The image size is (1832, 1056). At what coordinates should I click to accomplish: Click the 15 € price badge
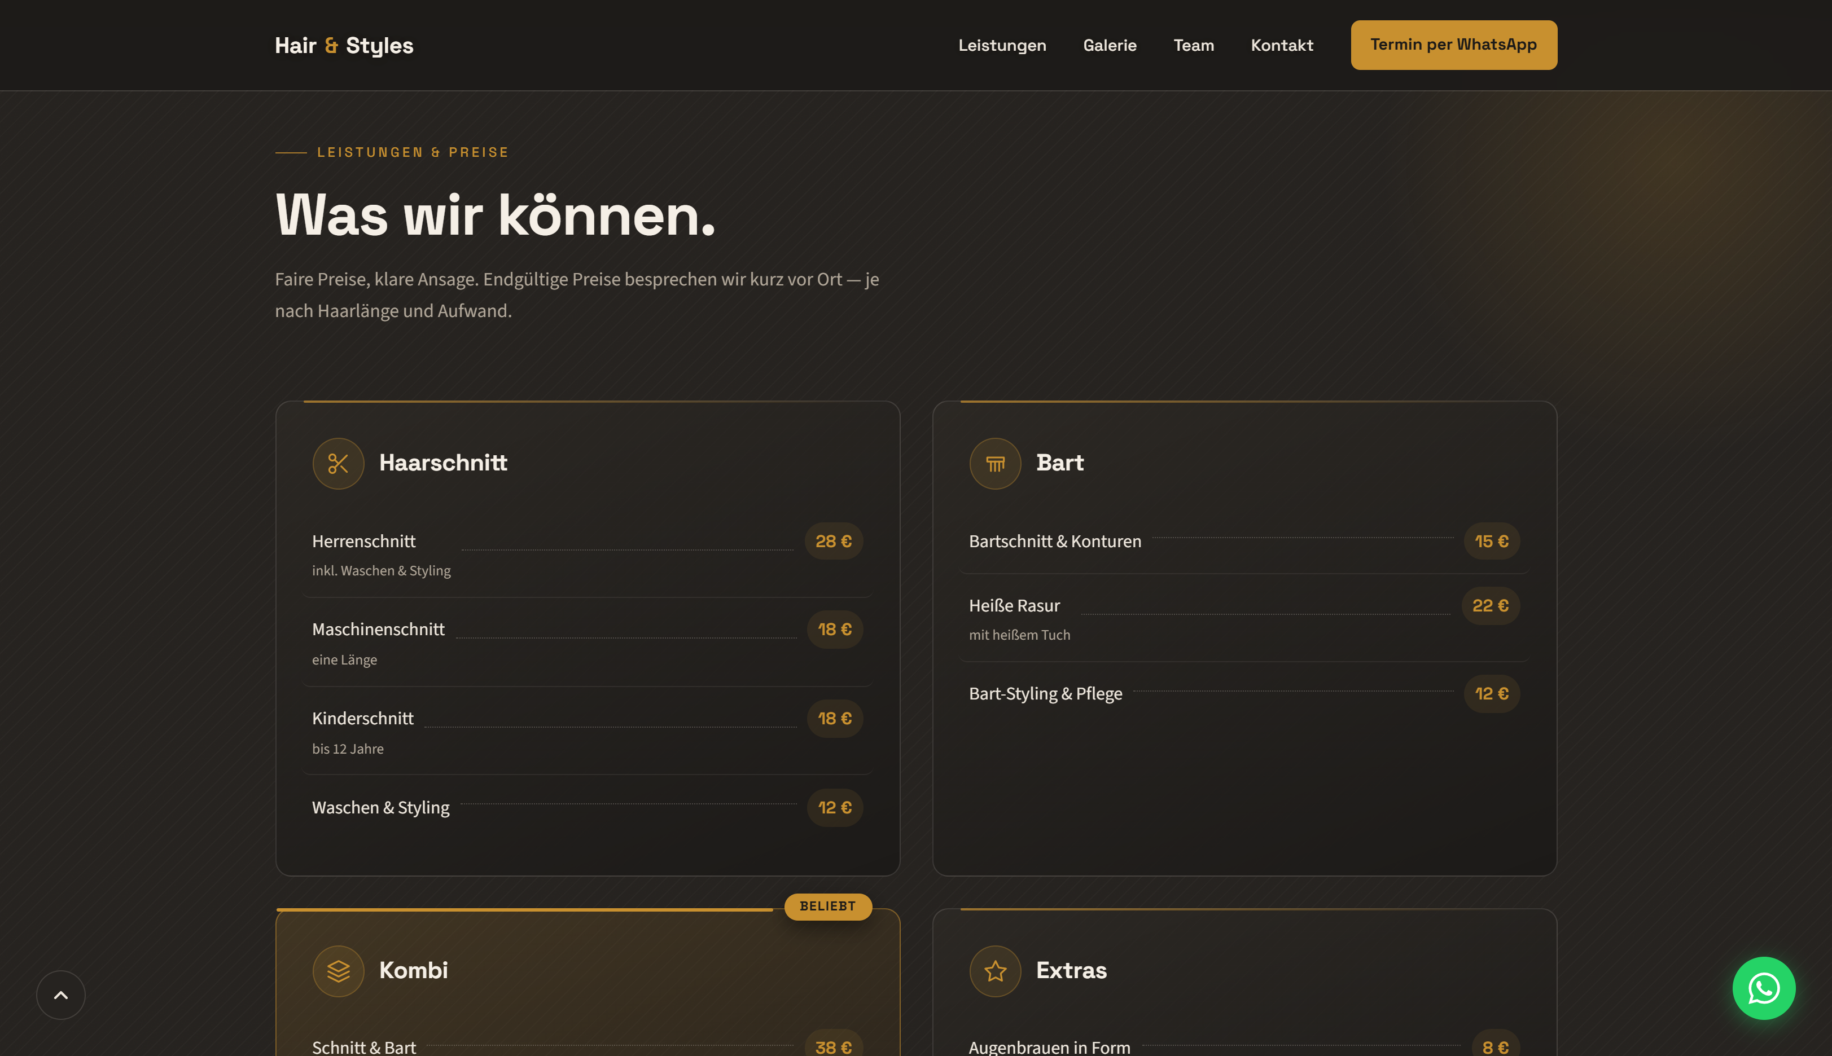pyautogui.click(x=1491, y=541)
